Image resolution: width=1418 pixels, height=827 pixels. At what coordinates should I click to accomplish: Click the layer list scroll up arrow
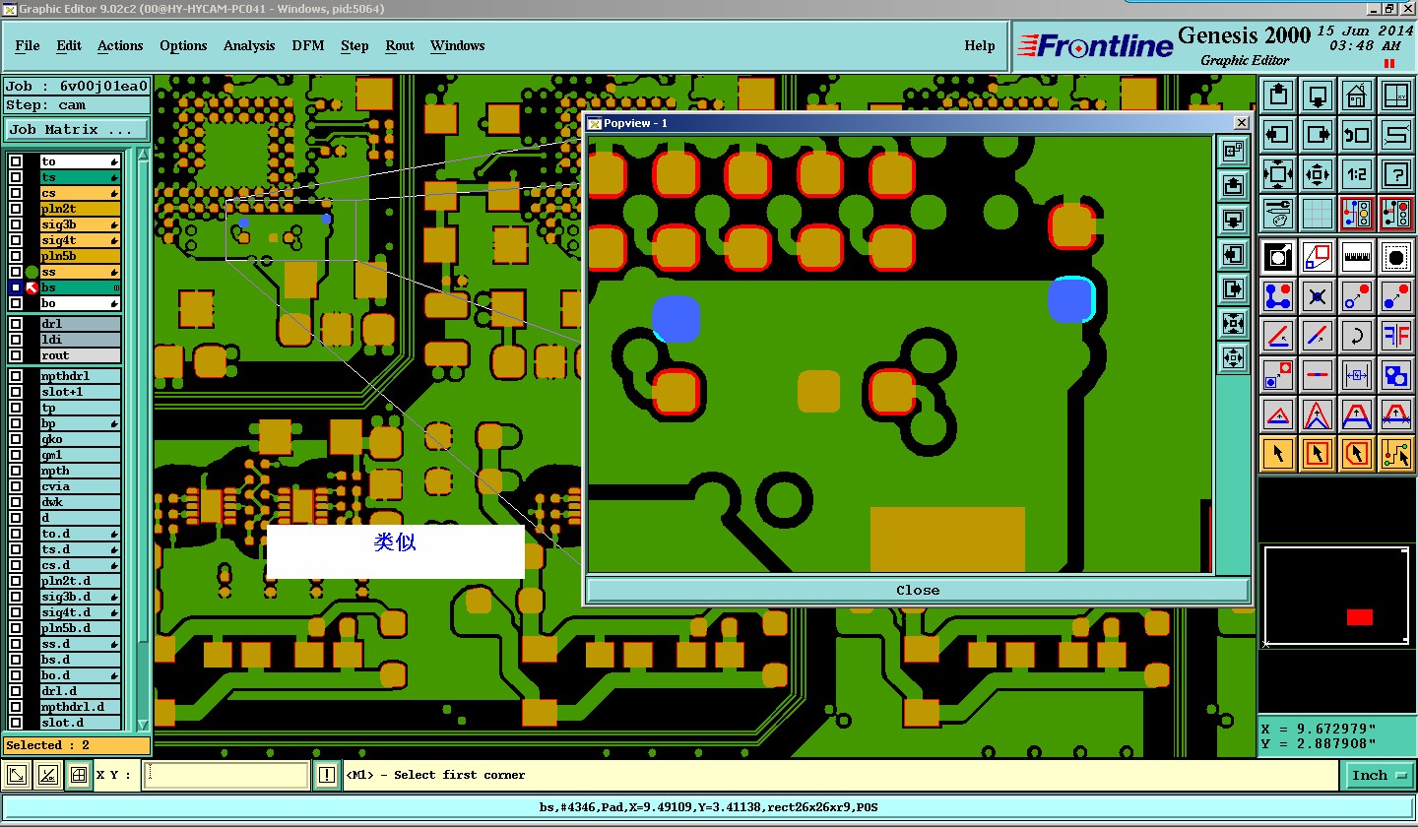143,157
